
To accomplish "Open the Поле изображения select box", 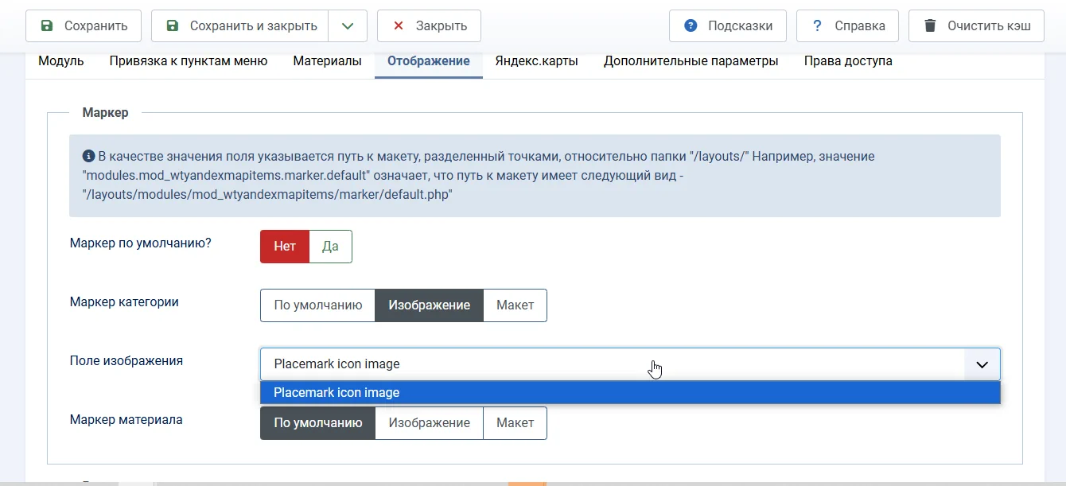I will click(630, 364).
